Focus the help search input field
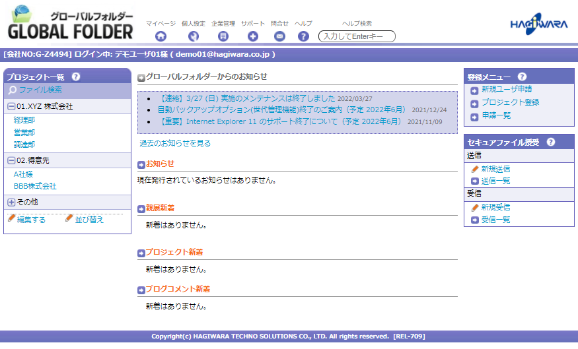 (357, 36)
